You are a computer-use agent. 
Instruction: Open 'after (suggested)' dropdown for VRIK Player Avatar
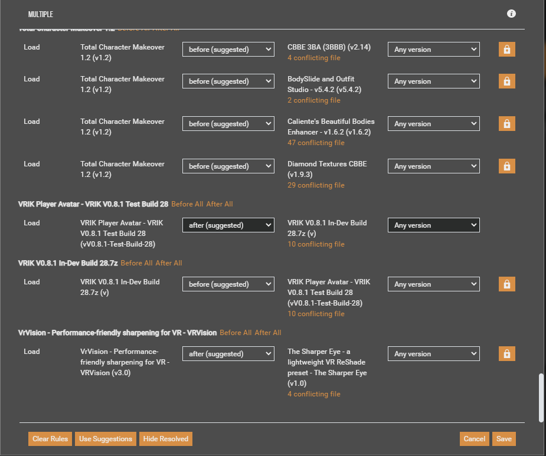228,225
